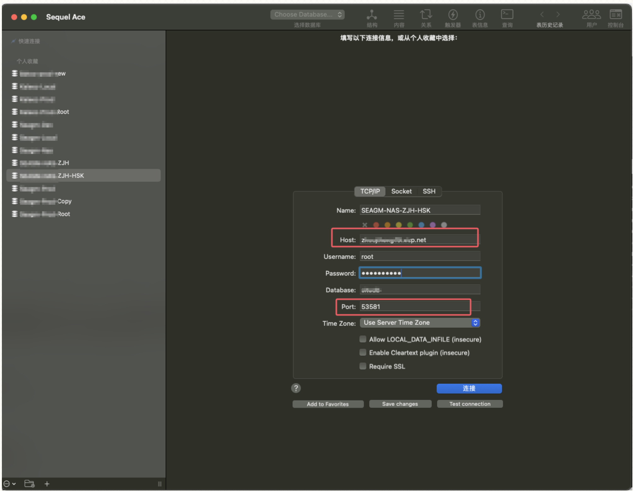Open the Time Zone dropdown
This screenshot has height=491, width=633.
pyautogui.click(x=420, y=322)
